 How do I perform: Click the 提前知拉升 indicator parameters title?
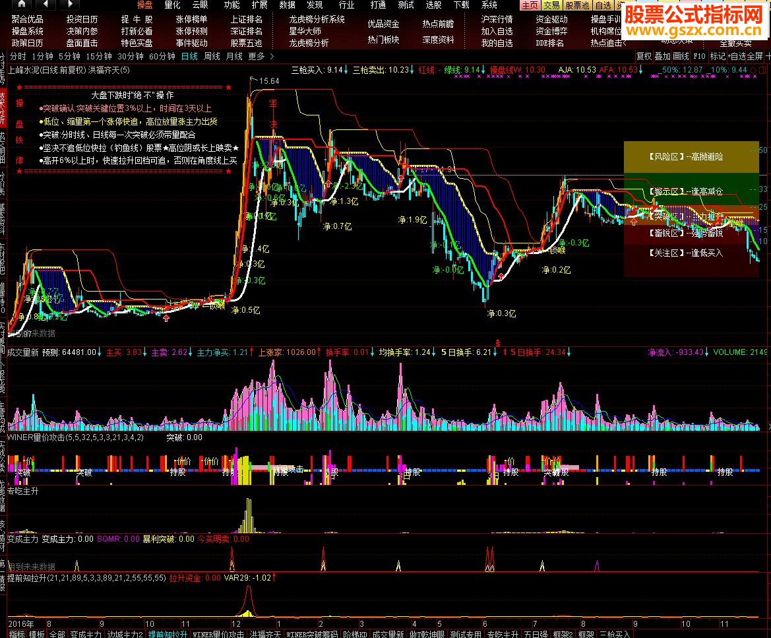coord(86,578)
